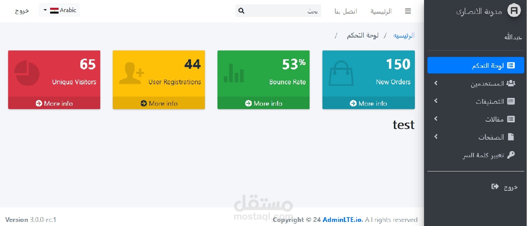The width and height of the screenshot is (527, 226).
Task: Click the 44 value on User Registrations card
Action: pyautogui.click(x=193, y=64)
